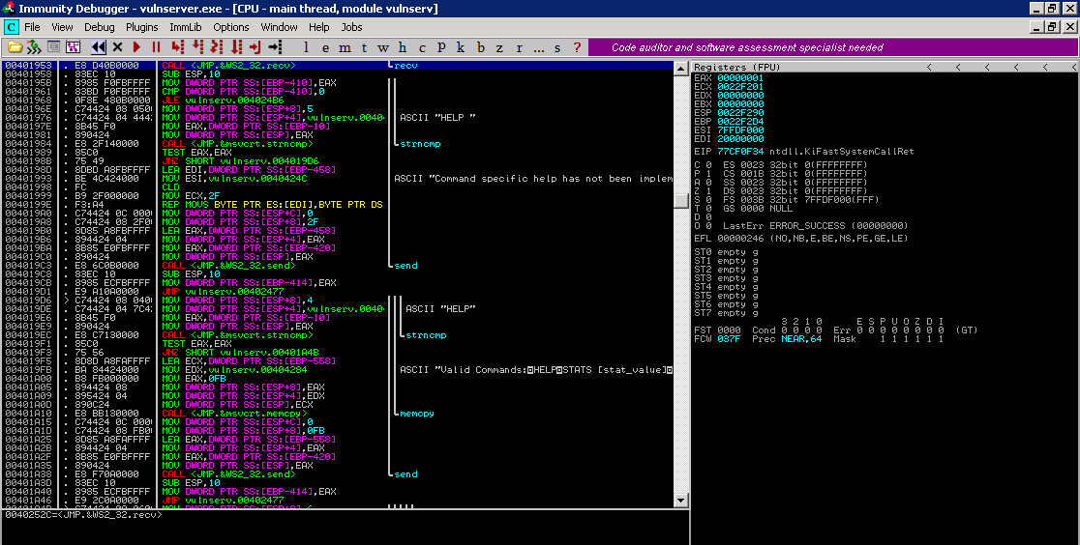Open the View menu

coord(62,27)
